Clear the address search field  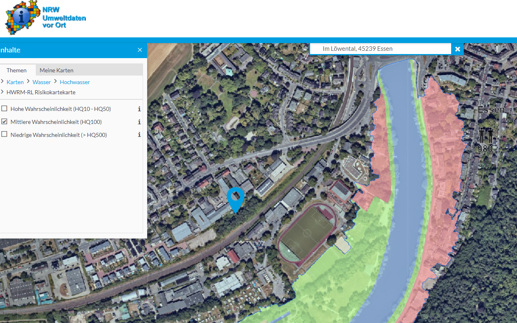pyautogui.click(x=458, y=49)
